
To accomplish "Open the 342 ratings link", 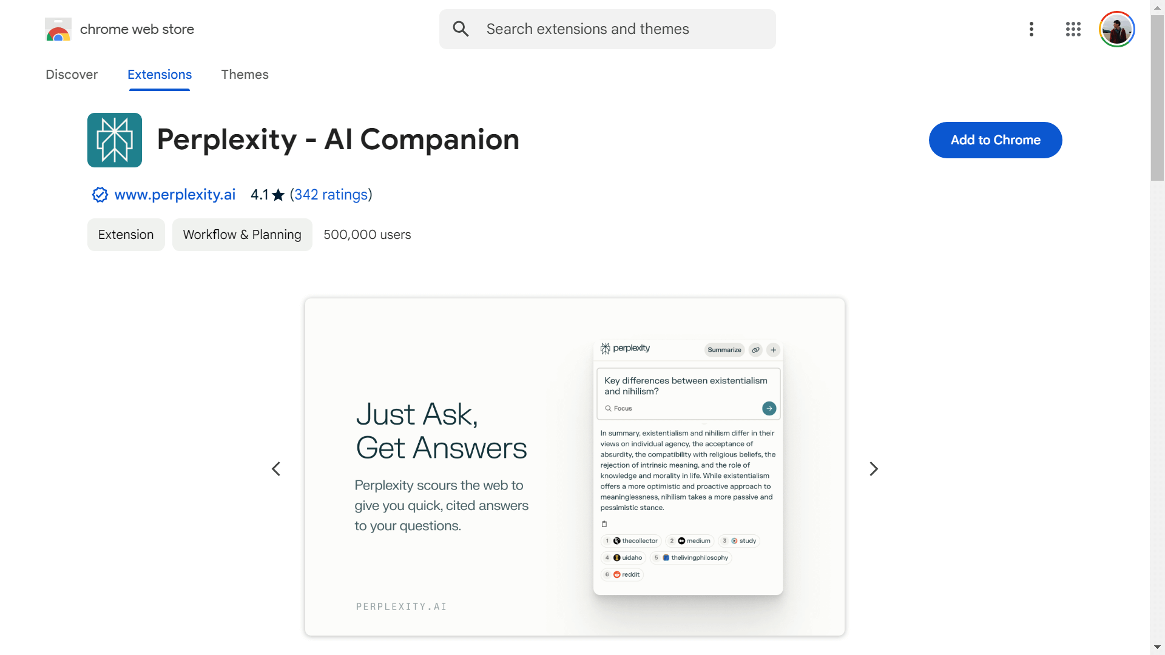I will (331, 195).
